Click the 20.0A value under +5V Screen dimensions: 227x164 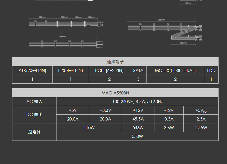(73, 119)
